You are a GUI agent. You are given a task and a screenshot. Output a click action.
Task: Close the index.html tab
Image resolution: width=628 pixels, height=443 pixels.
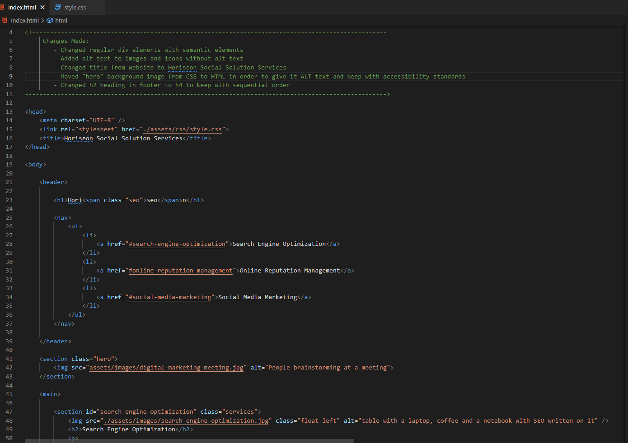tap(42, 7)
